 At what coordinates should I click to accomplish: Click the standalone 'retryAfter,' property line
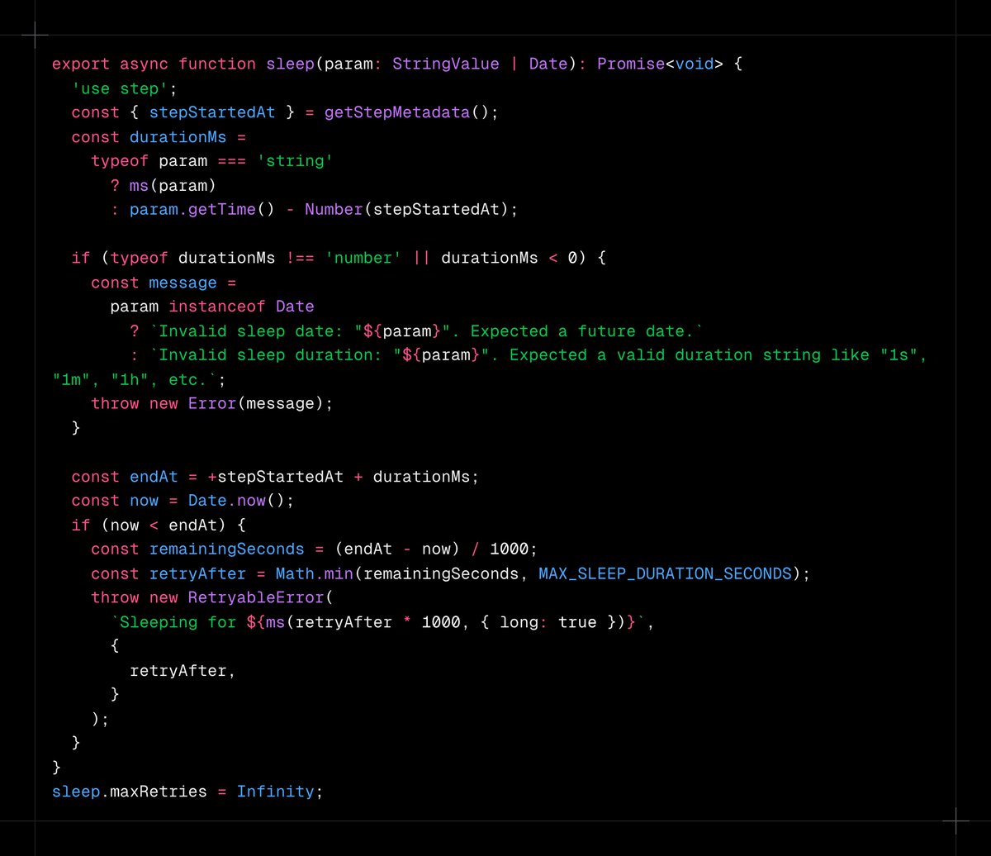(x=183, y=671)
